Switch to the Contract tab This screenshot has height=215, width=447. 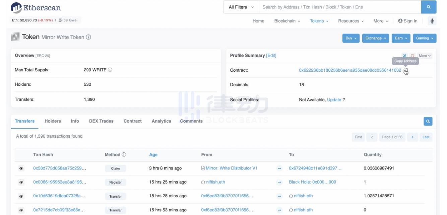point(133,121)
